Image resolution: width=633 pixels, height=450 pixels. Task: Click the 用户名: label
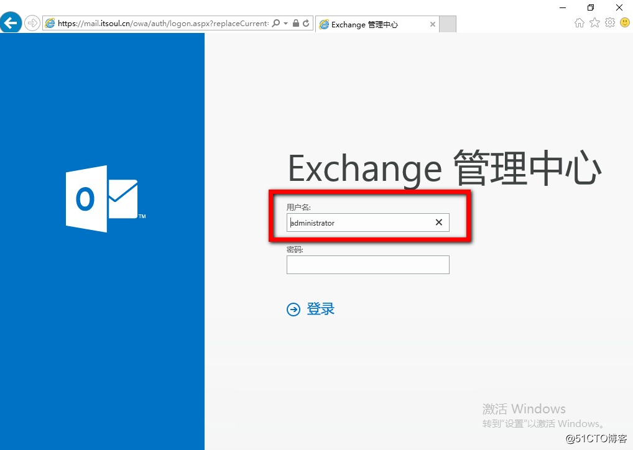pos(298,208)
